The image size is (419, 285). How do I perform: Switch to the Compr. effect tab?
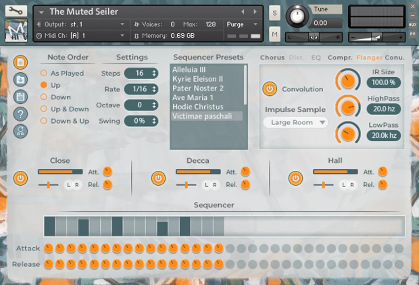[340, 58]
